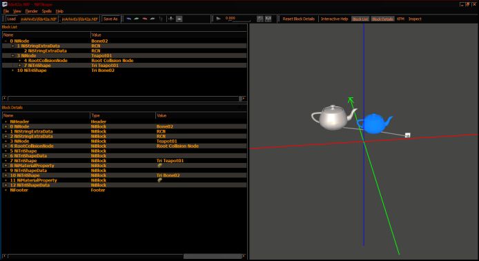Click the Save As button
The height and width of the screenshot is (261, 479).
(x=110, y=19)
